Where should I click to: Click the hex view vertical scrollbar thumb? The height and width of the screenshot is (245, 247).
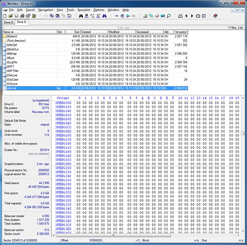(x=243, y=133)
